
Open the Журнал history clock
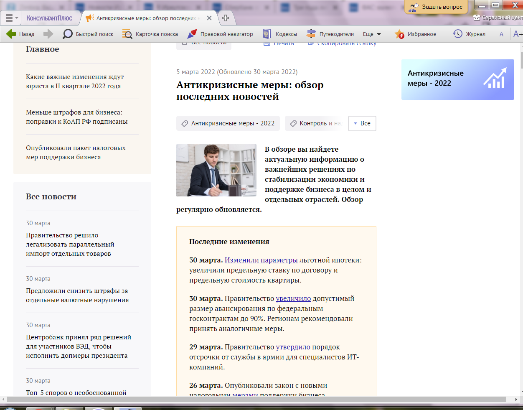click(x=458, y=34)
